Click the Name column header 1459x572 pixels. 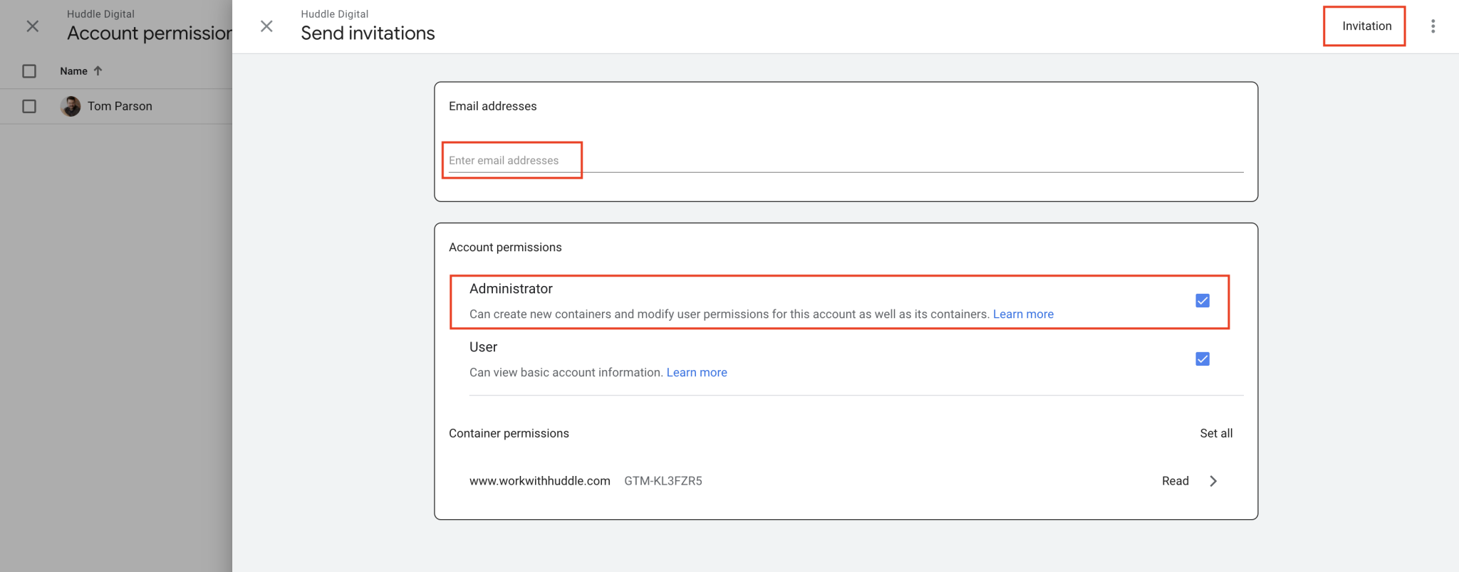(73, 71)
